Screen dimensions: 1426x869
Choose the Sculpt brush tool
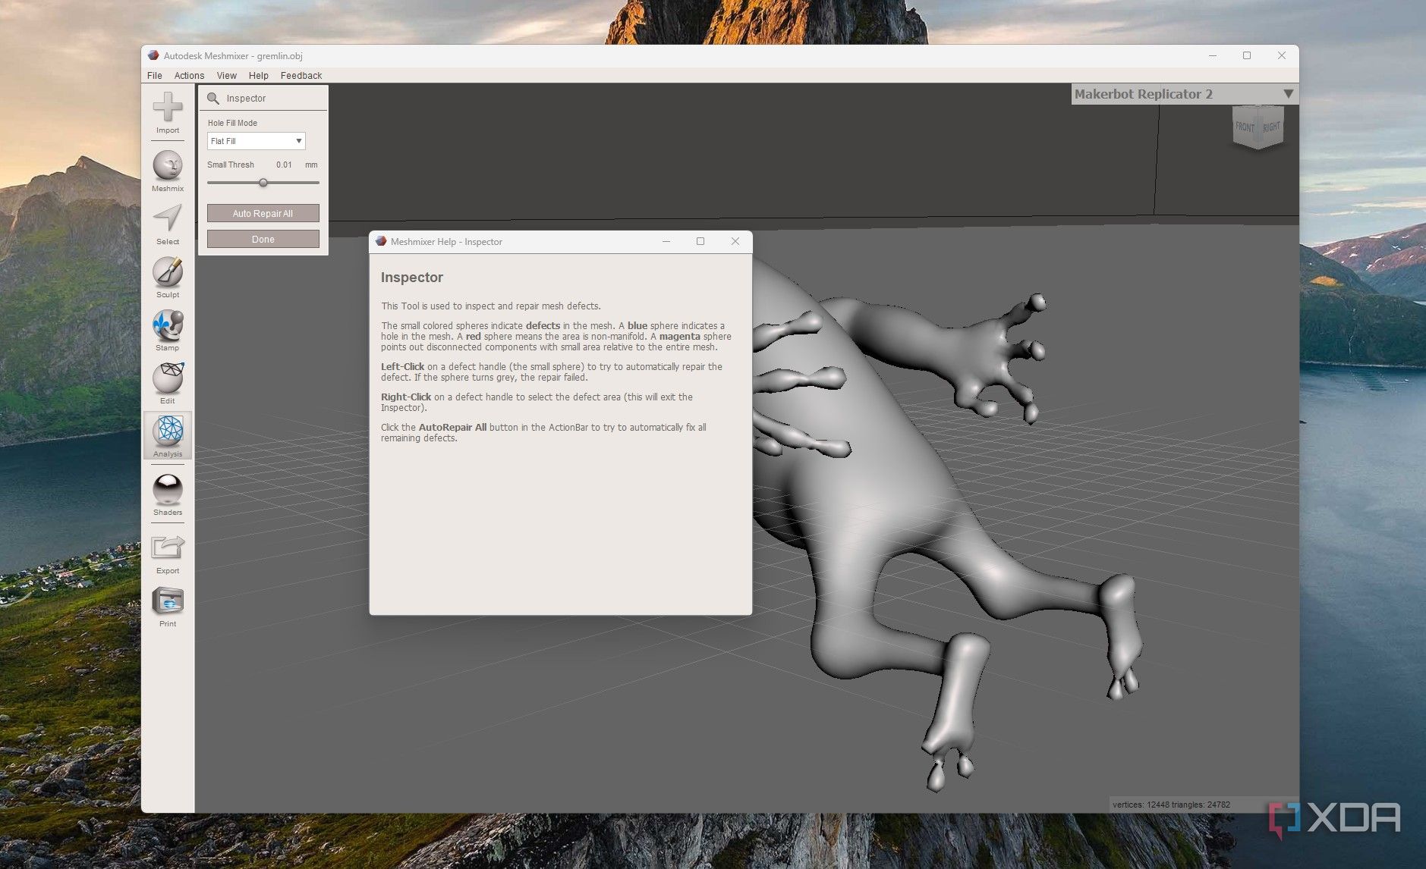pos(168,271)
